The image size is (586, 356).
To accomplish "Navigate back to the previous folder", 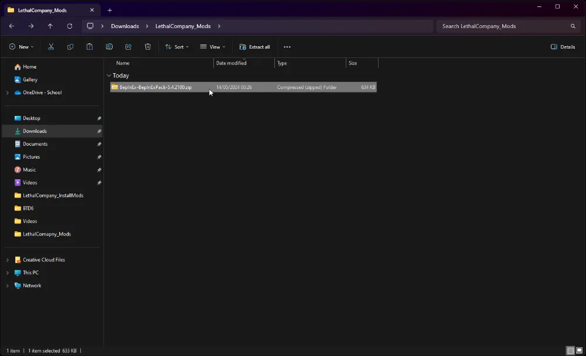I will click(x=11, y=26).
